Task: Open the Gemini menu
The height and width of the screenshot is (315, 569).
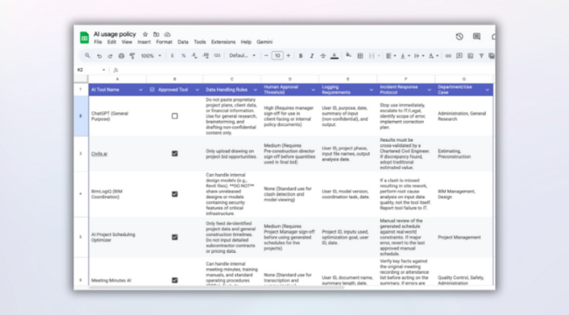Action: [264, 42]
